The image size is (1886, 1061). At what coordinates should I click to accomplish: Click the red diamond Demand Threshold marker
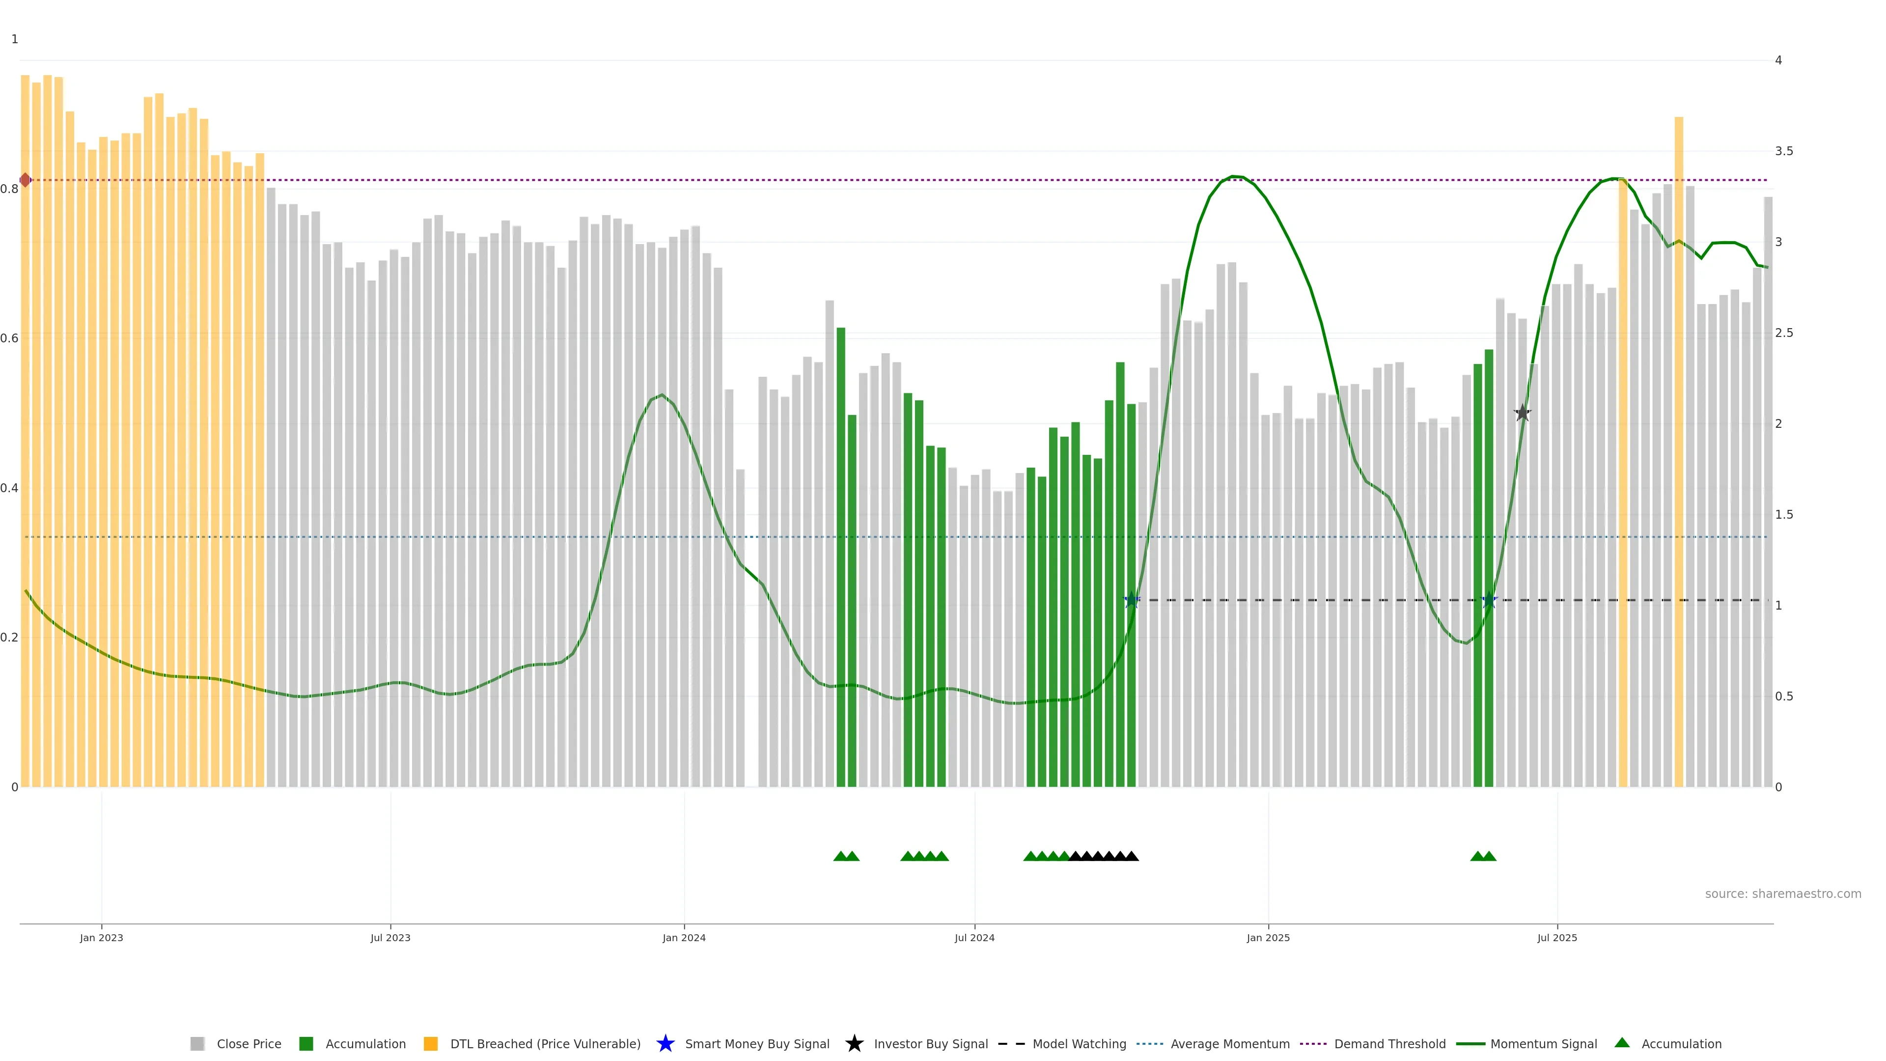pos(25,179)
